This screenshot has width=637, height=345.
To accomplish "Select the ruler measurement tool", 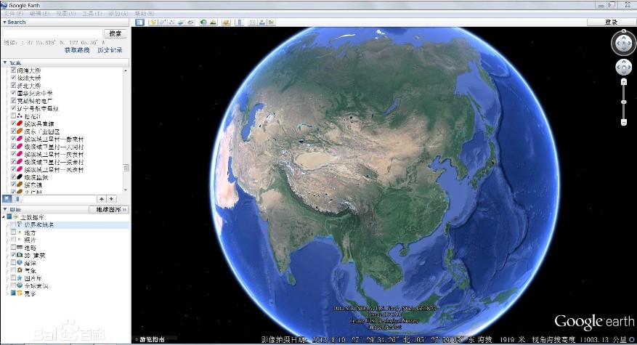I will point(240,23).
